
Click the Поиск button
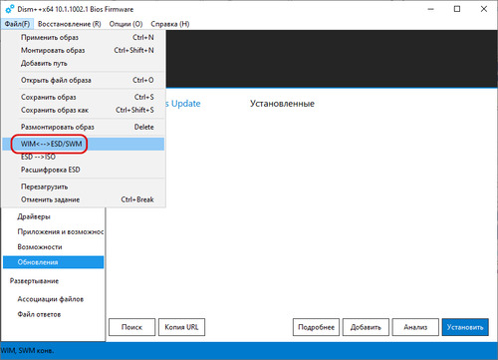coord(131,327)
